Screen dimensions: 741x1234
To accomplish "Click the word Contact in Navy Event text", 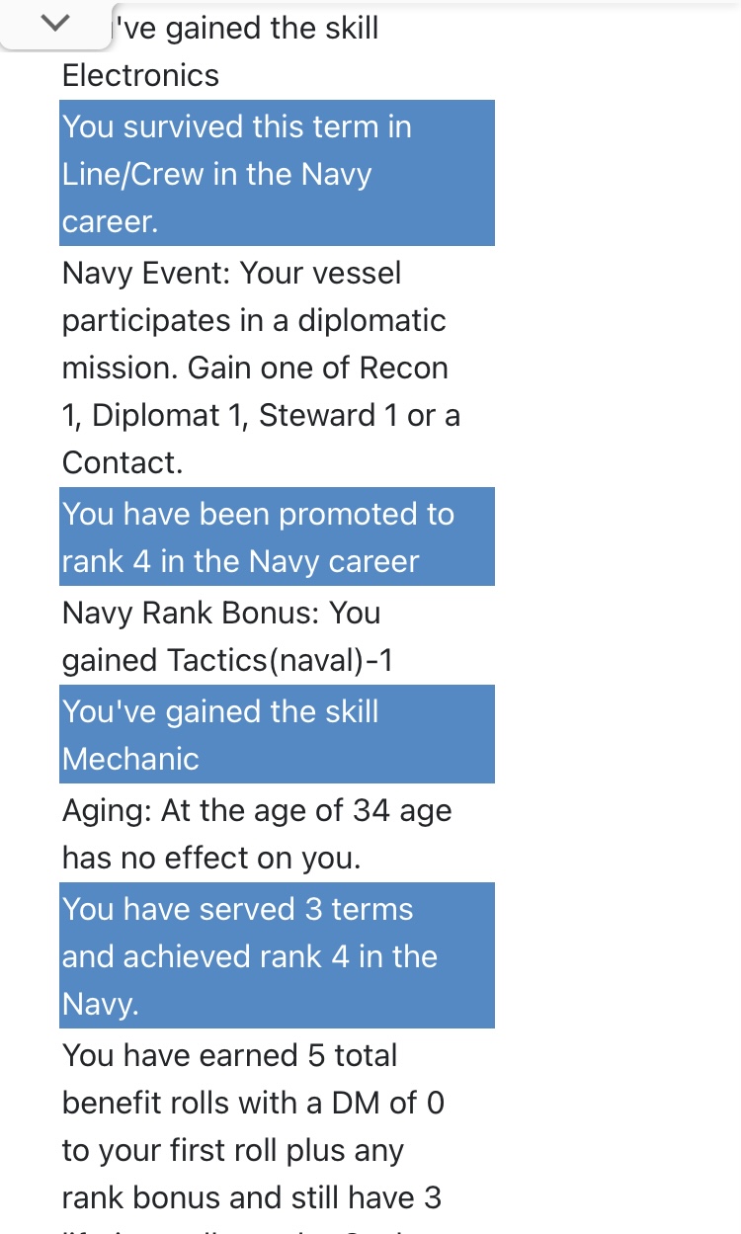I will pos(122,462).
